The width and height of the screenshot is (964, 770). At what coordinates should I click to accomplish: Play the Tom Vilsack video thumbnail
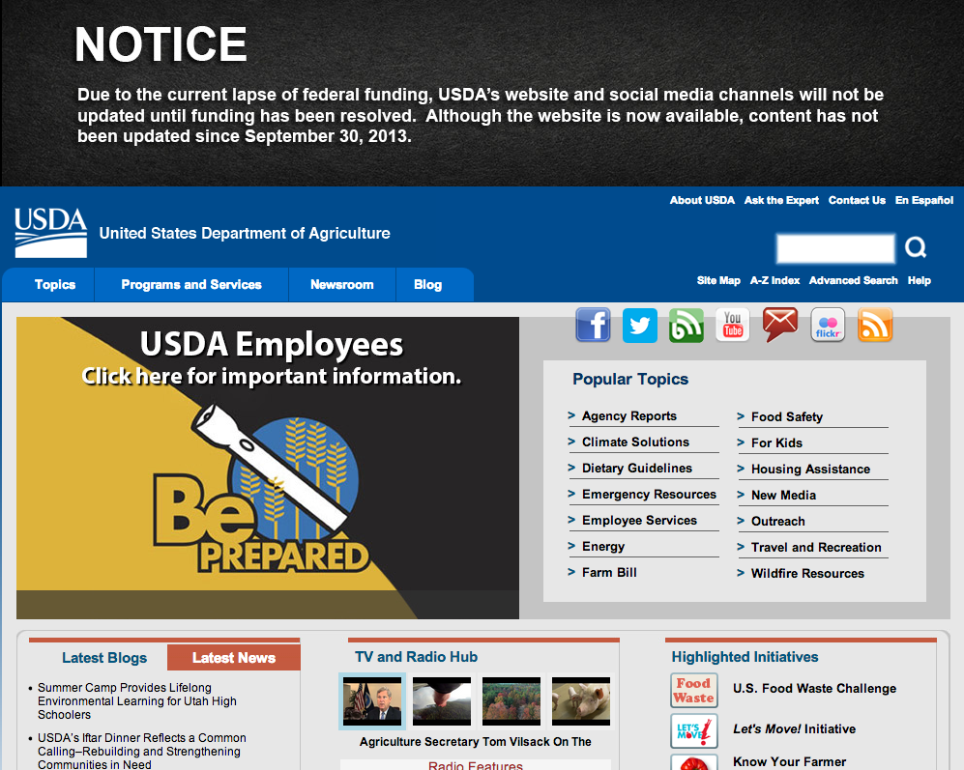372,700
